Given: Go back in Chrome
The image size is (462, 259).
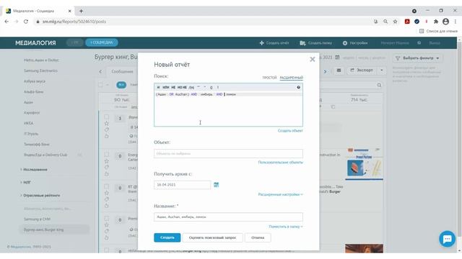Looking at the screenshot, I should point(6,22).
